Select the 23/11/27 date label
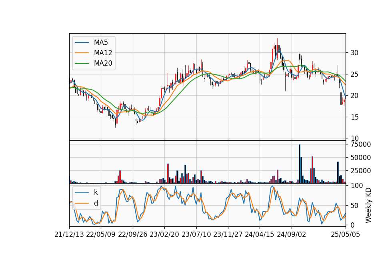384x276 pixels. tap(228, 234)
